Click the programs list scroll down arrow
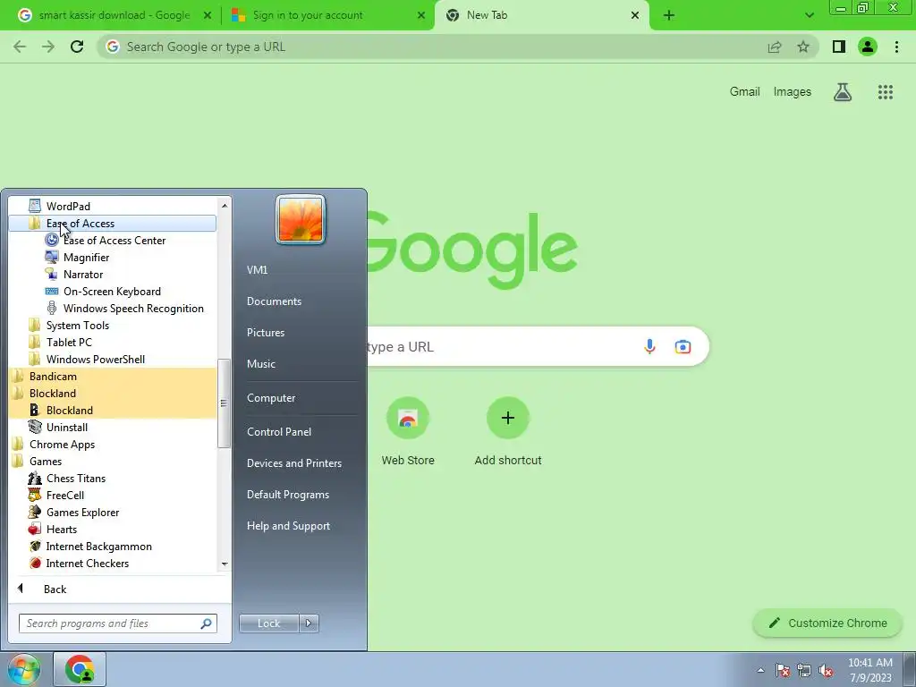The width and height of the screenshot is (916, 687). click(225, 564)
